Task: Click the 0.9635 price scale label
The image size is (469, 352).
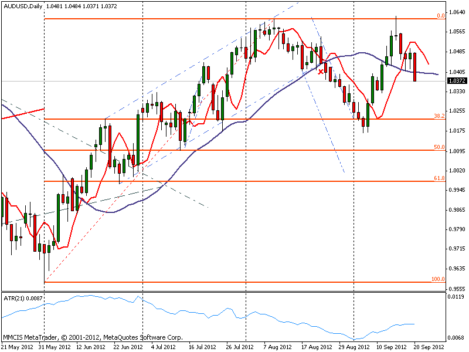Action: click(x=457, y=269)
